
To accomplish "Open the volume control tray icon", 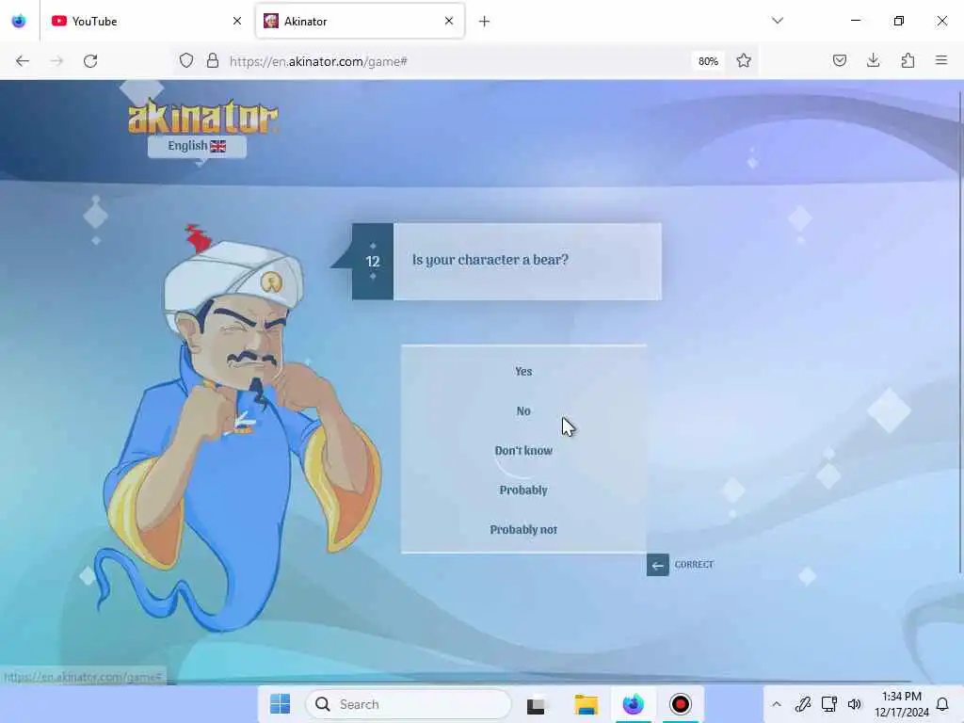I will click(855, 704).
